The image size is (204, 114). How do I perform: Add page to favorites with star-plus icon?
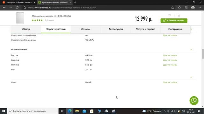point(172,8)
